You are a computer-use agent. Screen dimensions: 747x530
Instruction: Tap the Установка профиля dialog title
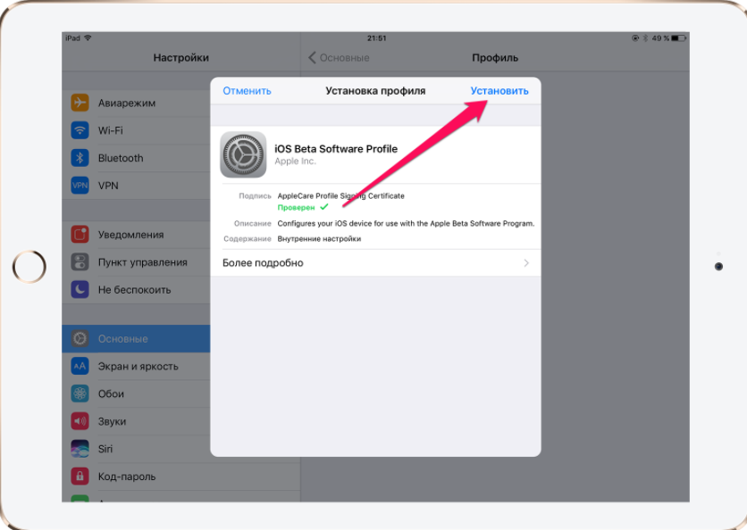point(375,91)
